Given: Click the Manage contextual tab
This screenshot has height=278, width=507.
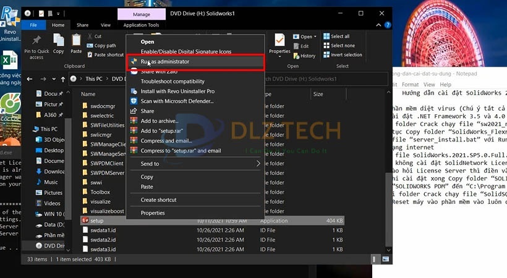Looking at the screenshot, I should (x=142, y=14).
